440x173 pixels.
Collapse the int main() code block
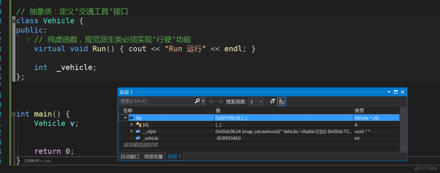(x=14, y=114)
